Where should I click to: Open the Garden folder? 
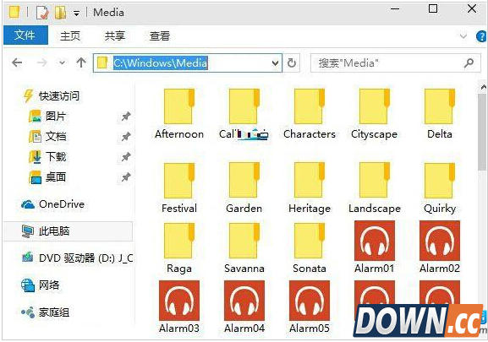pos(244,188)
